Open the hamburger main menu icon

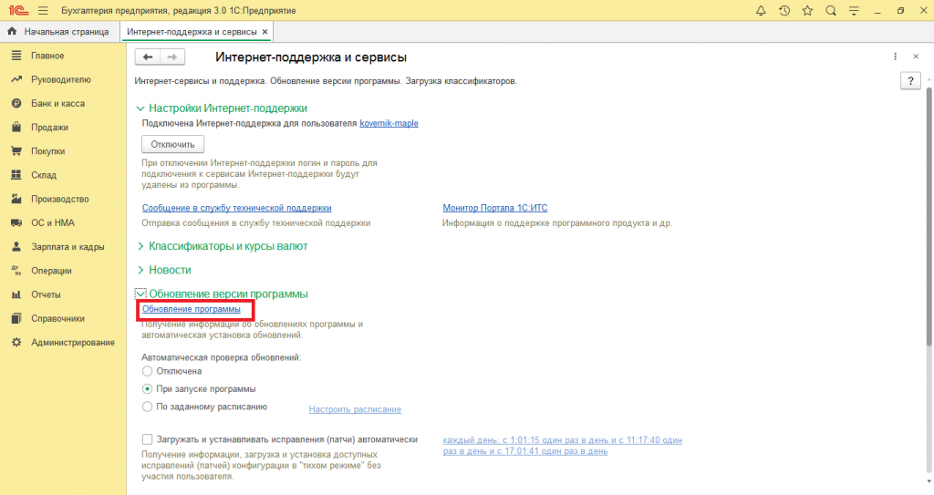click(x=42, y=11)
